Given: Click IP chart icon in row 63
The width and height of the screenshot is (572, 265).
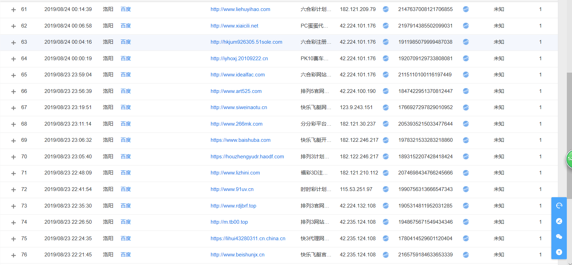Looking at the screenshot, I should [386, 42].
